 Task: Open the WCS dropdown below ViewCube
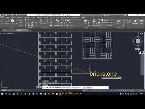pos(137,49)
